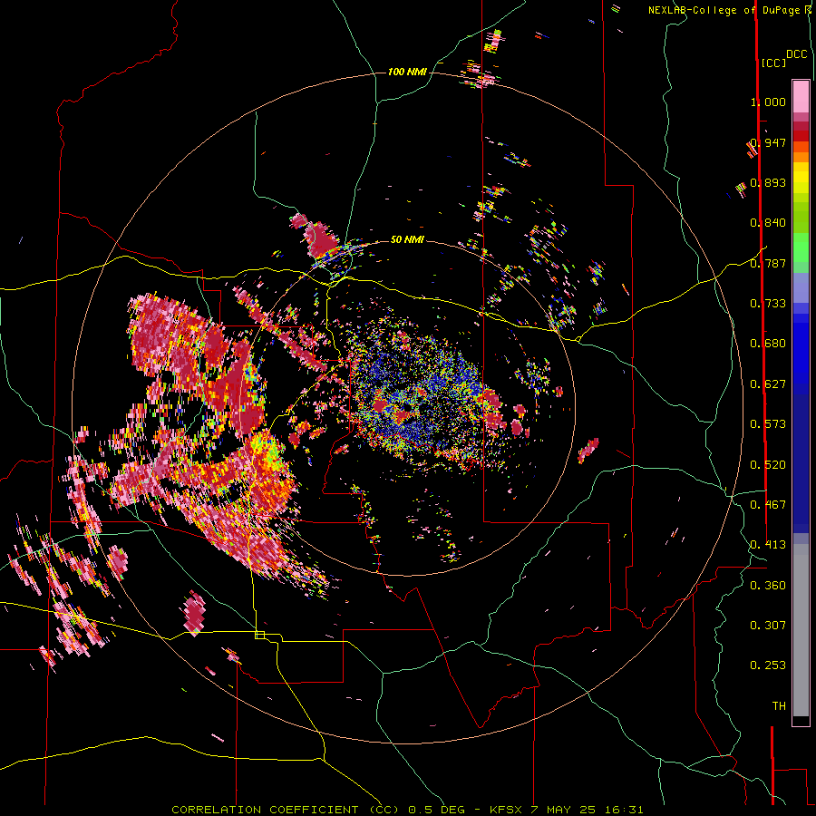
Task: Click the crimson oval echo south of range ring
Action: click(194, 613)
